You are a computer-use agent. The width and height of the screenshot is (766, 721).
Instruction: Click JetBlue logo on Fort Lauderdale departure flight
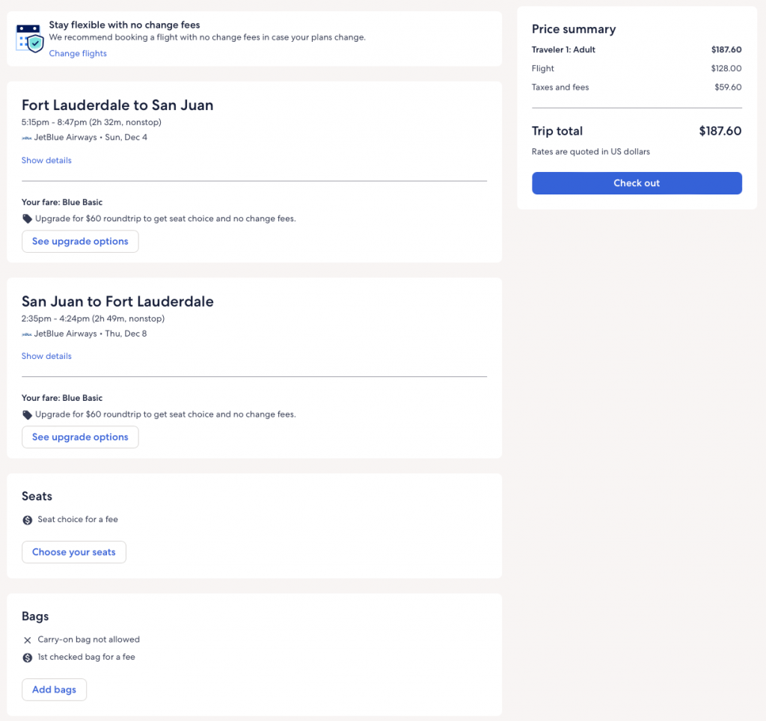27,138
